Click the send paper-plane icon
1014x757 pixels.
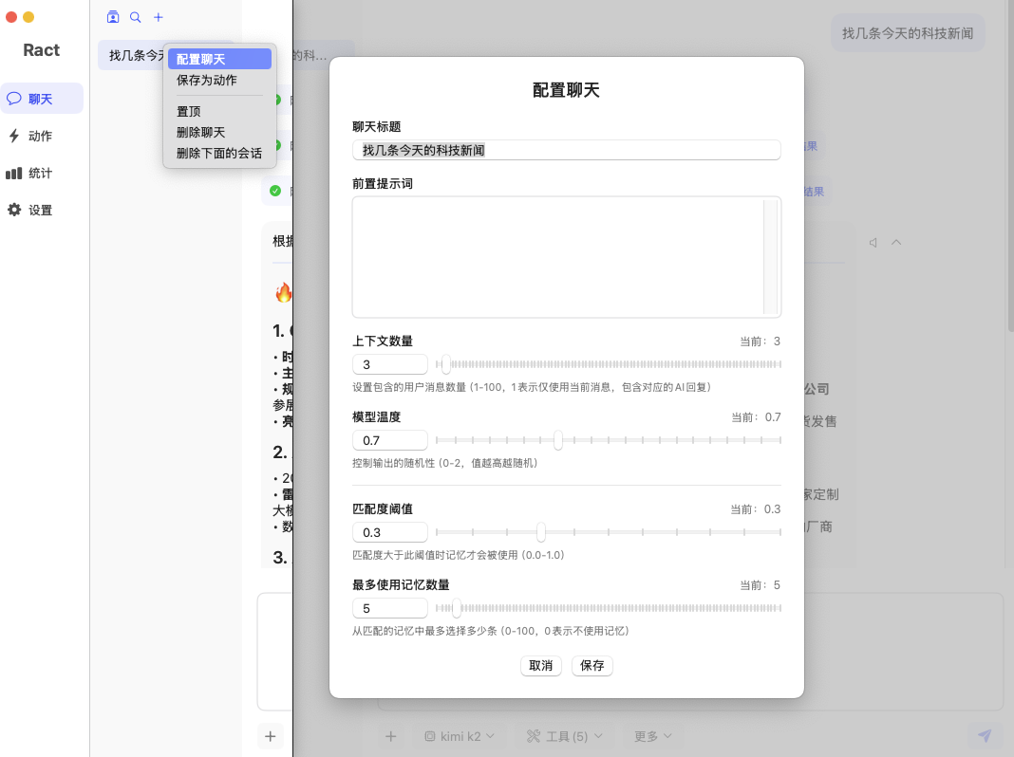point(985,736)
